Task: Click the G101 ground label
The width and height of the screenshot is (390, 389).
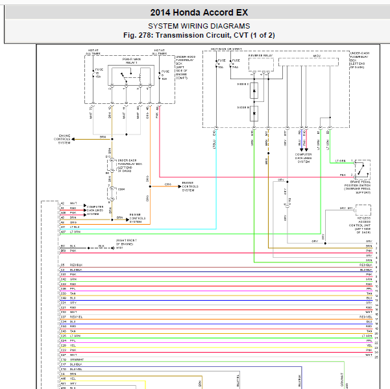Action: click(119, 248)
